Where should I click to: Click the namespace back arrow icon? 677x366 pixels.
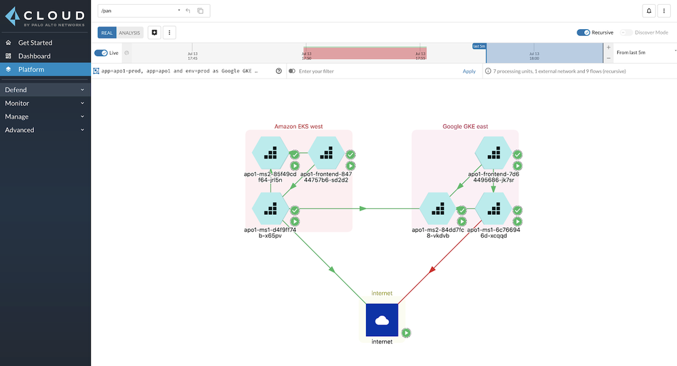[188, 11]
